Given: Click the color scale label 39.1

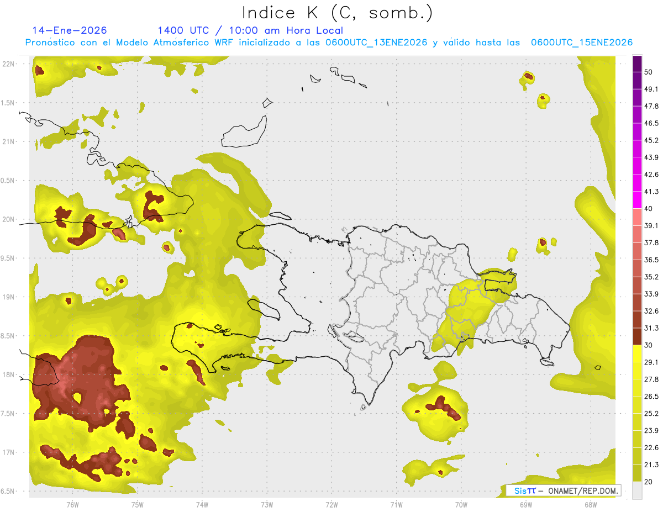Looking at the screenshot, I should tap(651, 225).
